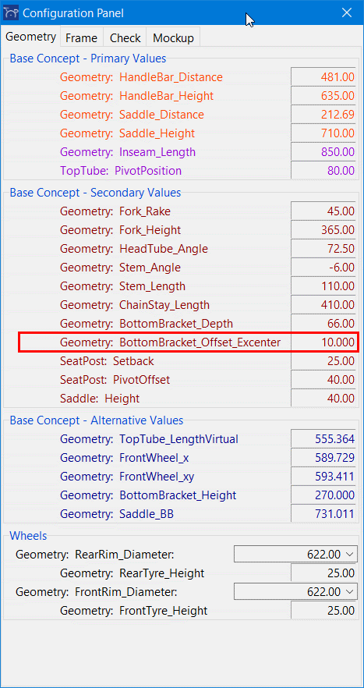The height and width of the screenshot is (688, 364).
Task: Select the RearTyre_Height input field
Action: pos(323,573)
